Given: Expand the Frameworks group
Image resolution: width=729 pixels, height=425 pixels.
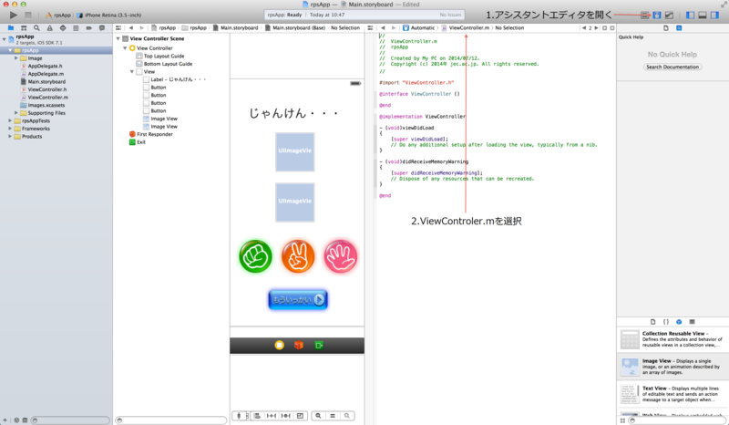Looking at the screenshot, I should coord(10,129).
